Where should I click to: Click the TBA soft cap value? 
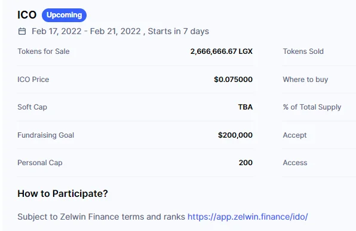pyautogui.click(x=245, y=107)
